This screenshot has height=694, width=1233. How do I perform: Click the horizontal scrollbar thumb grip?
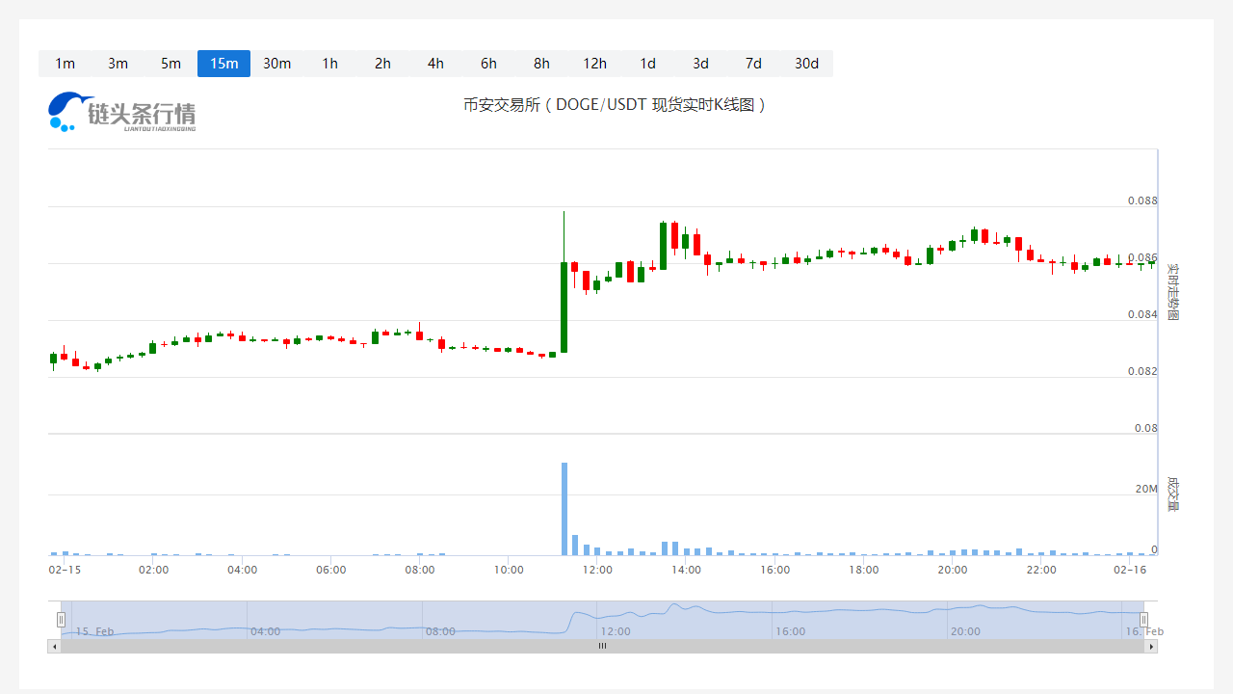(x=602, y=647)
